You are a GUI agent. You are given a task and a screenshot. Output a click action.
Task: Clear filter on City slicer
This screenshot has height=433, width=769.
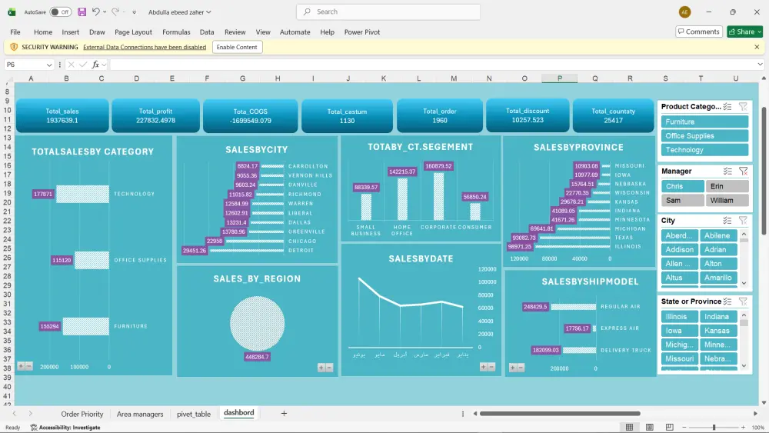pyautogui.click(x=743, y=221)
